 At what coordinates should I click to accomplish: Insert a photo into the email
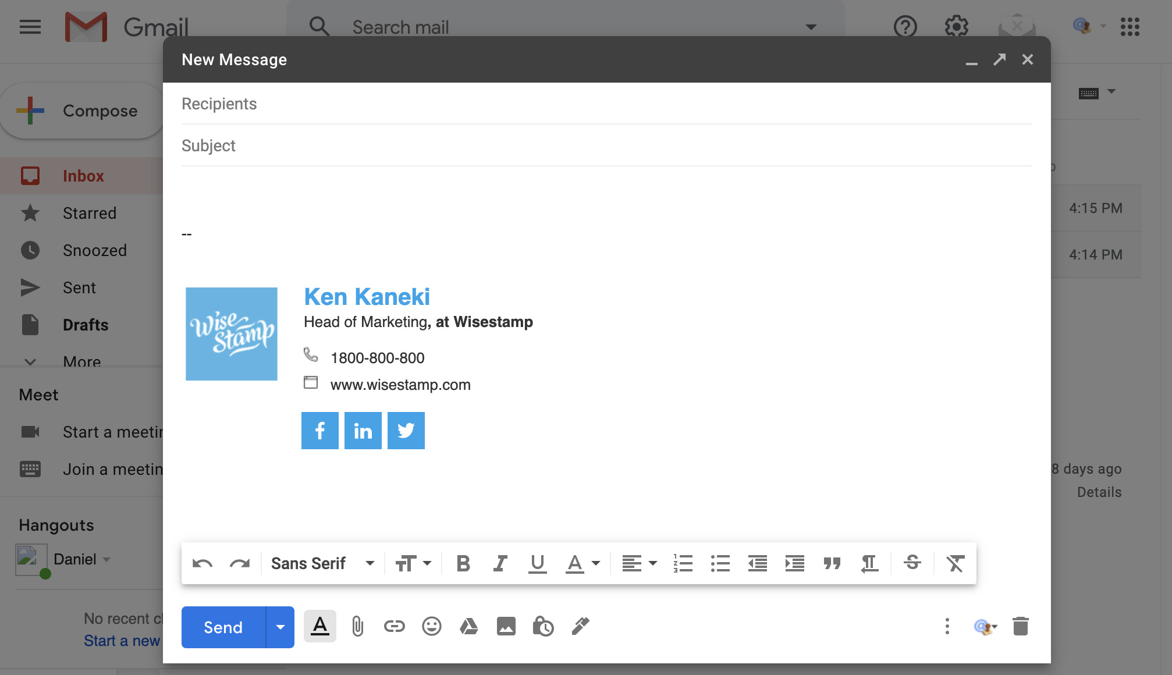506,627
